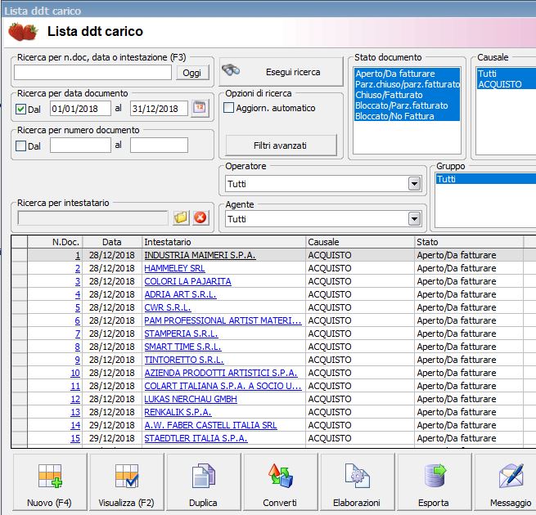Click the search text field for n.doc
This screenshot has width=536, height=515.
92,73
